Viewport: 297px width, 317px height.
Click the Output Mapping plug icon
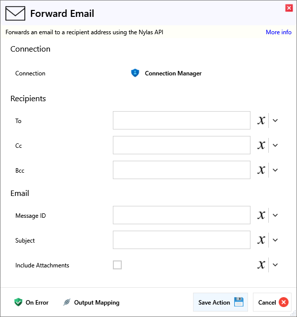coord(67,302)
